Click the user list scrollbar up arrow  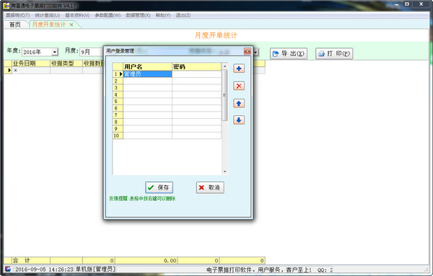[x=224, y=66]
